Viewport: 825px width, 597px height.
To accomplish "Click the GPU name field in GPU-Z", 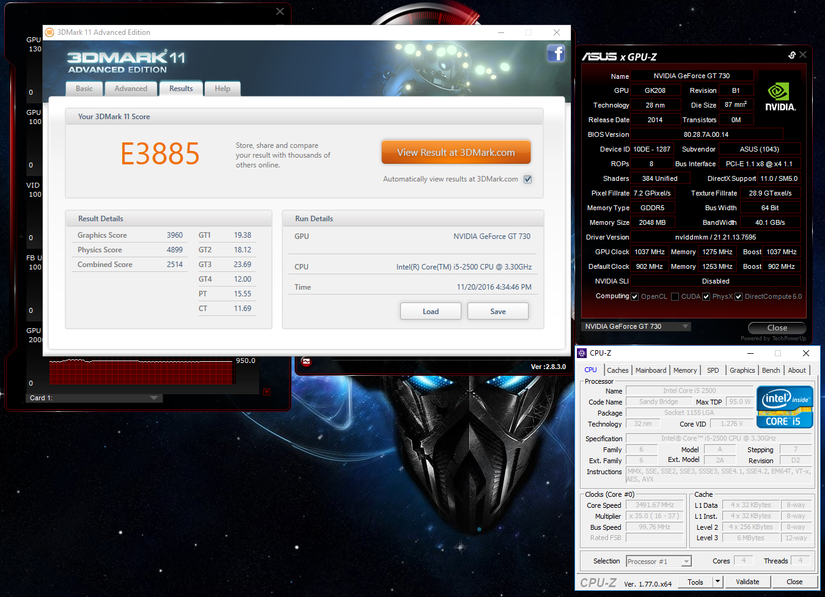I will click(692, 76).
